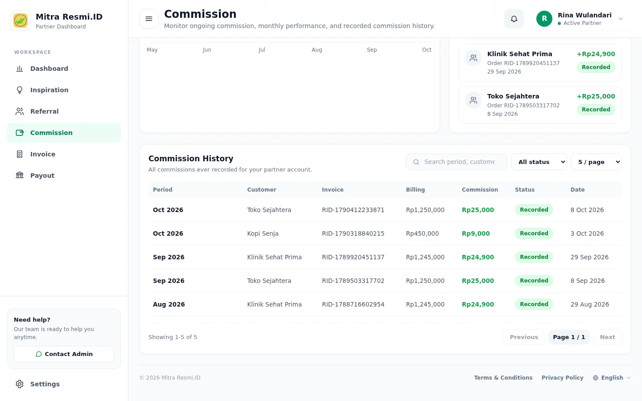Click the Kopi Senja customer cell
Image resolution: width=642 pixels, height=401 pixels.
click(x=263, y=233)
